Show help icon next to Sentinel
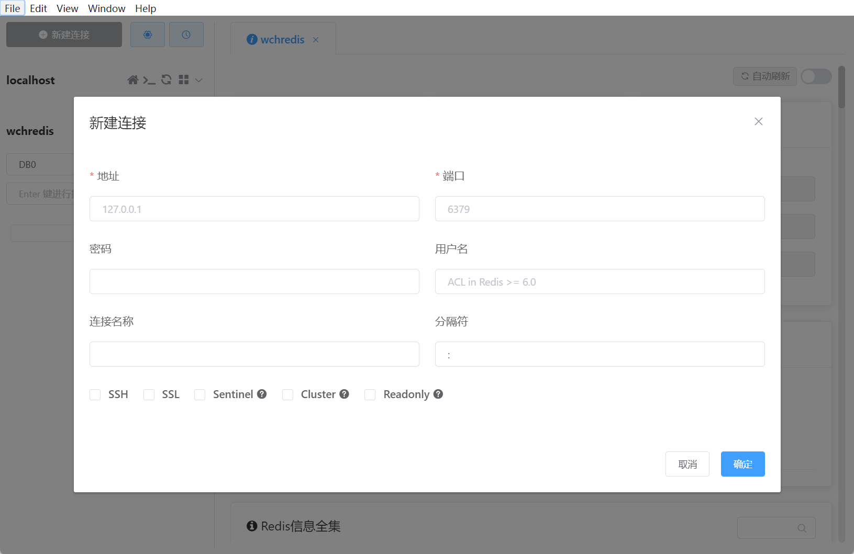 tap(262, 394)
